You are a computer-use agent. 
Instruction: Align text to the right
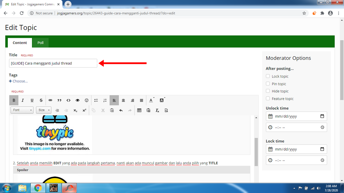pyautogui.click(x=132, y=100)
